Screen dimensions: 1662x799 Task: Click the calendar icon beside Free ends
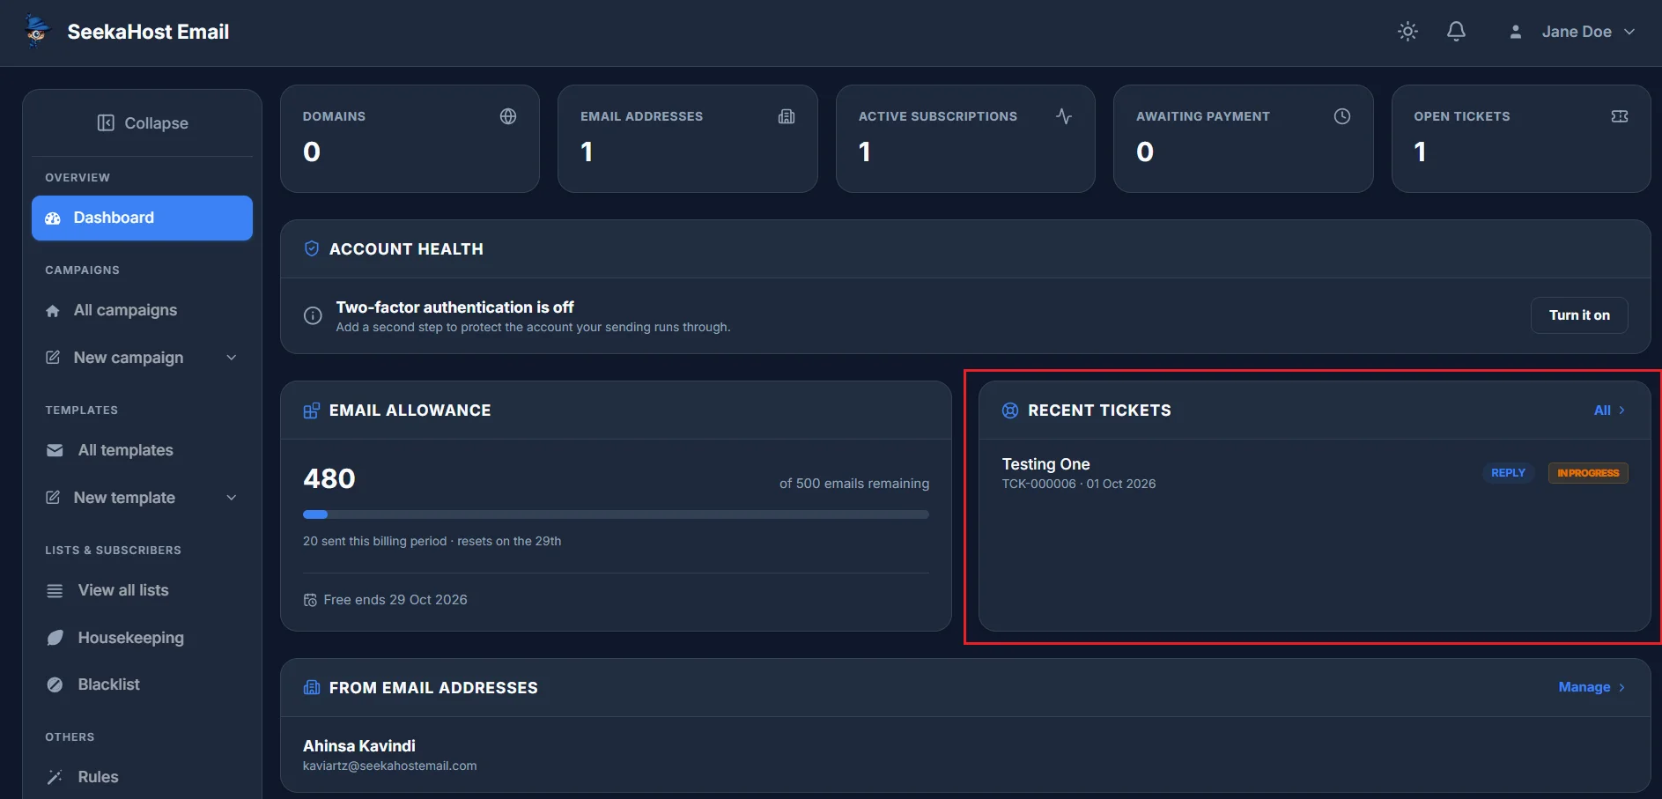pos(310,600)
